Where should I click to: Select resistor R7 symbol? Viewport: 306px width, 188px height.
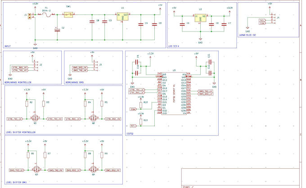tap(45, 155)
